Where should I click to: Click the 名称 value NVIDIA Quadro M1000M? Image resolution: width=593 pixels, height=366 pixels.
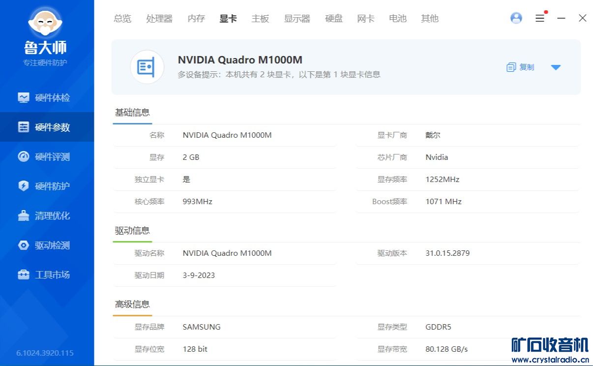tap(227, 135)
